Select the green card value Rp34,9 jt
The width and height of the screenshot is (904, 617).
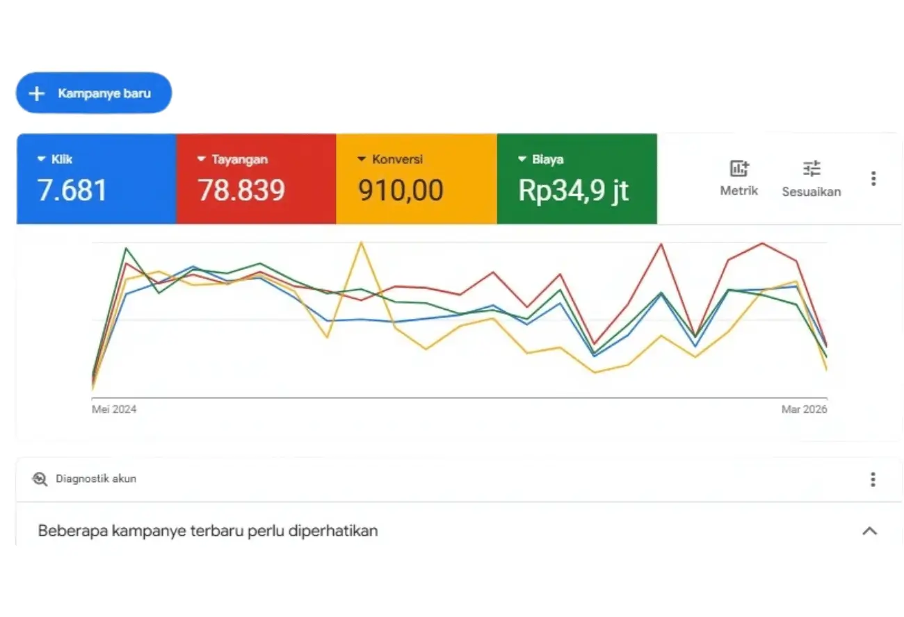(x=574, y=190)
